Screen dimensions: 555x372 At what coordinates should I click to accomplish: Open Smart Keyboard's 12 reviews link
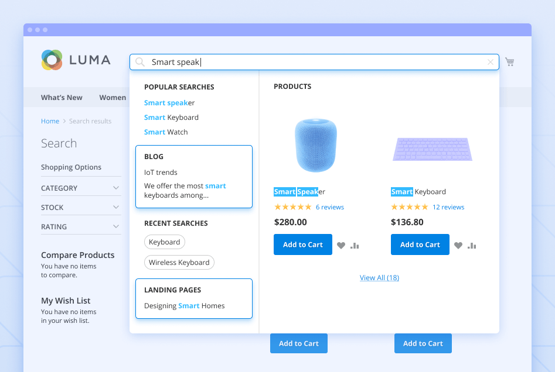(x=448, y=207)
